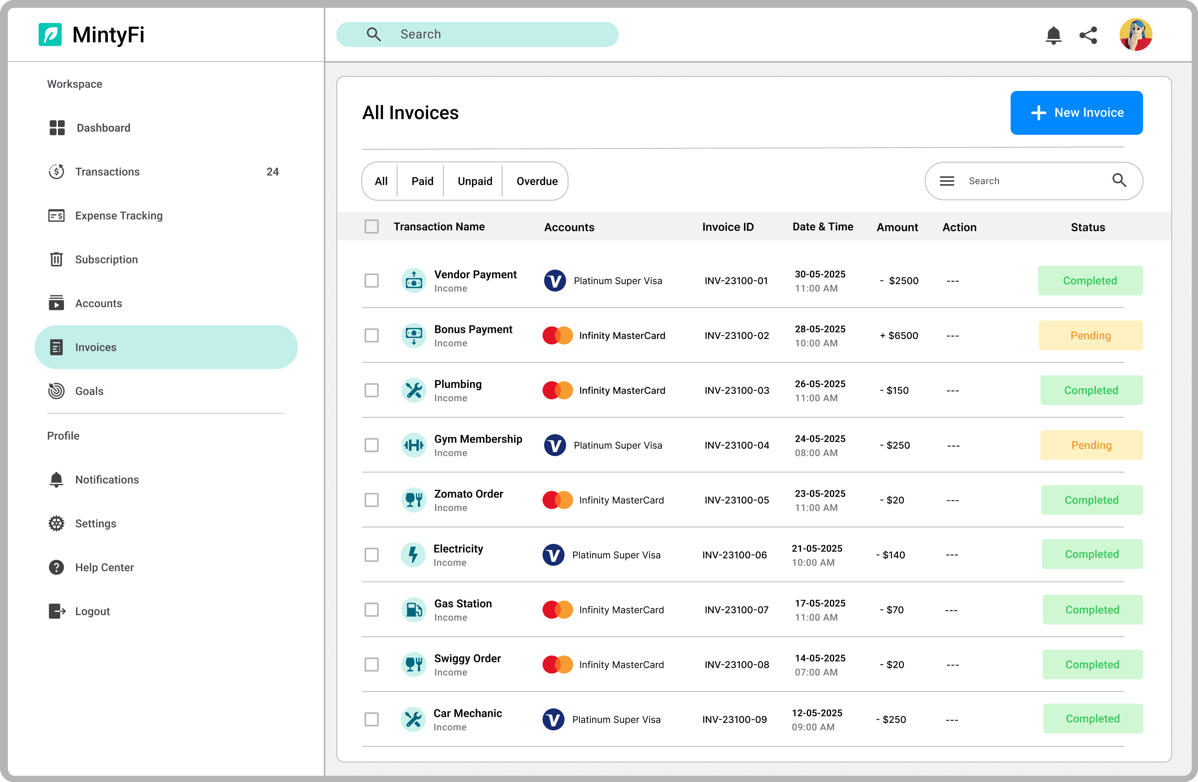Click the Pending status of Bonus Payment
The width and height of the screenshot is (1198, 782).
pos(1090,335)
